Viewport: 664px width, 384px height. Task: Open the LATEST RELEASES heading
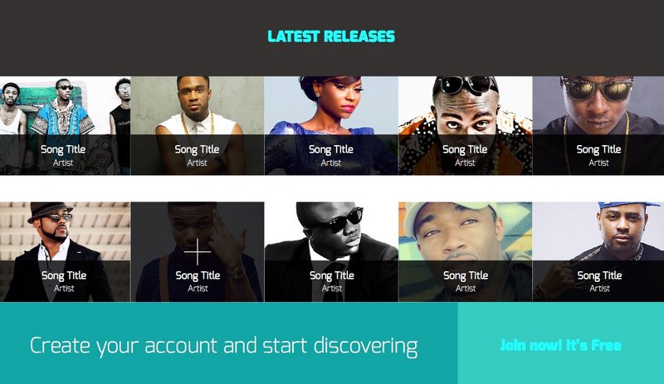pyautogui.click(x=331, y=36)
